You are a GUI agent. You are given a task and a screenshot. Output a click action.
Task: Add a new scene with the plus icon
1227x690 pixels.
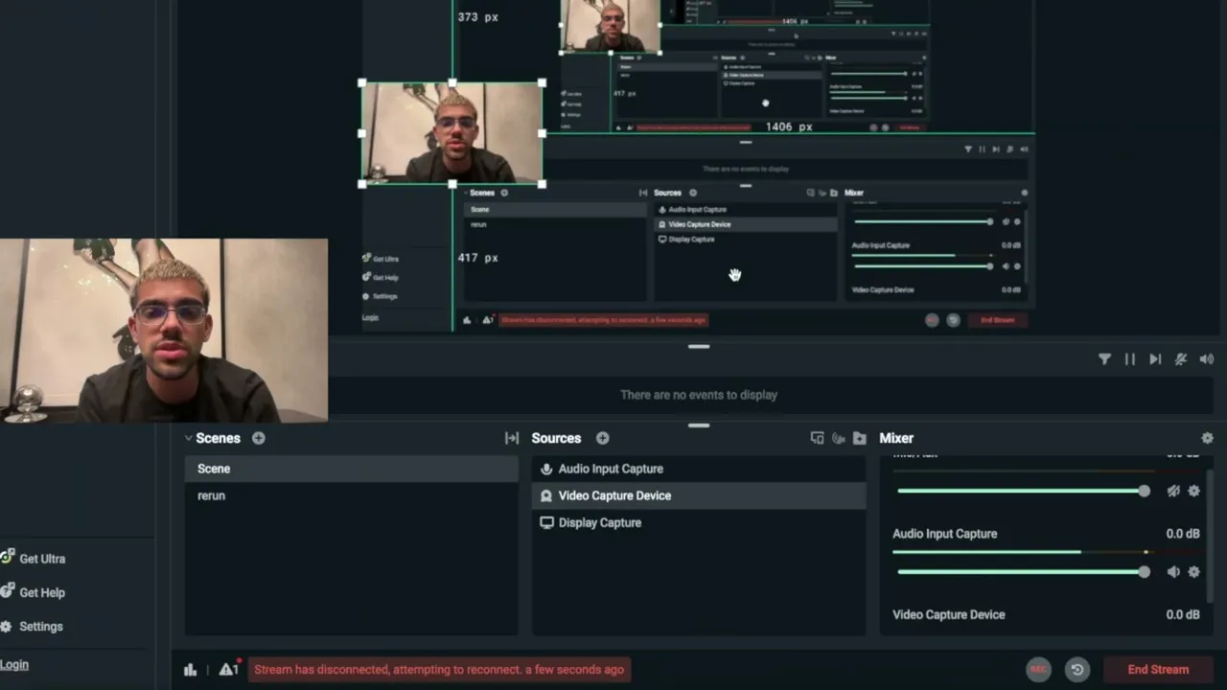[259, 438]
